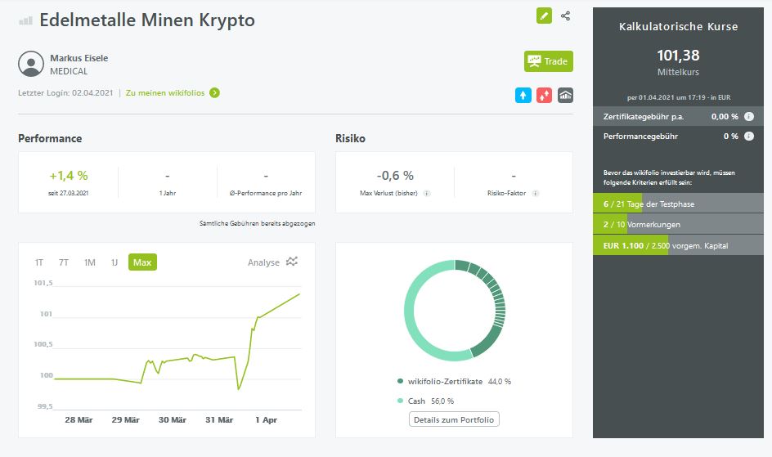
Task: Click the 'Details zum Portfolio' button
Action: pos(454,419)
